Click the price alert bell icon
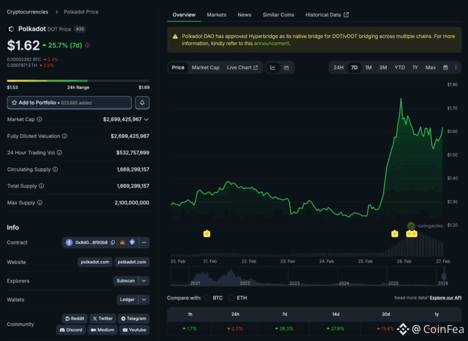This screenshot has width=468, height=341. (142, 103)
